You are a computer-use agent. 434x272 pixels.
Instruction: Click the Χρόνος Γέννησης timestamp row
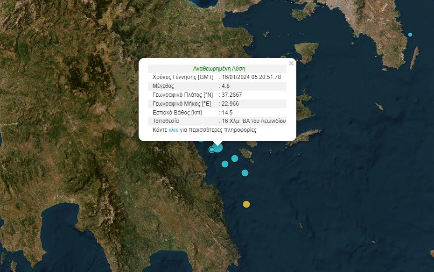(220, 77)
